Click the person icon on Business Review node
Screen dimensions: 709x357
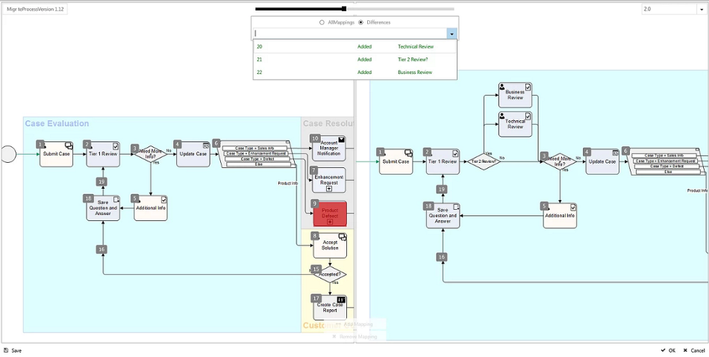[502, 87]
